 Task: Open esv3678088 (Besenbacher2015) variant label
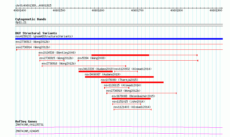coord(133,96)
